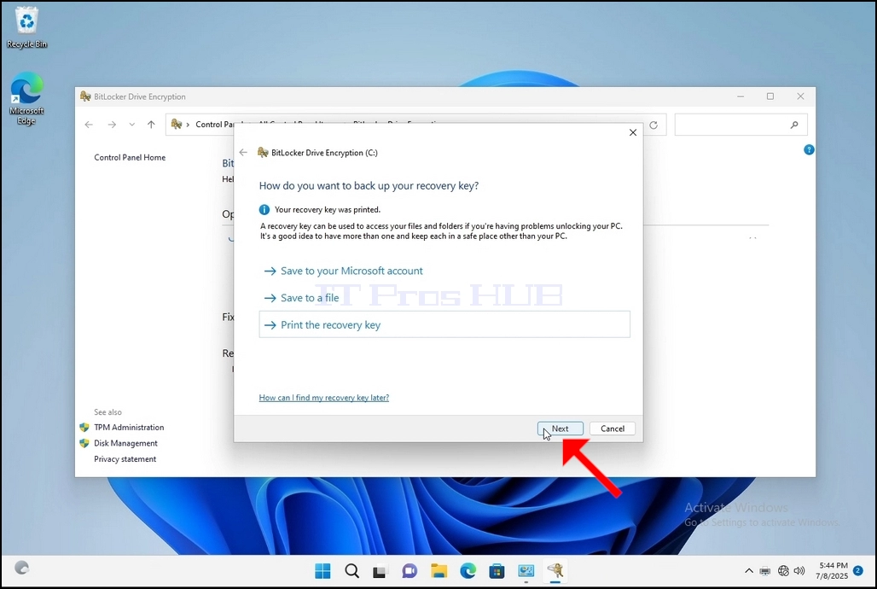Launch Microsoft Edge from taskbar
877x589 pixels.
[468, 570]
